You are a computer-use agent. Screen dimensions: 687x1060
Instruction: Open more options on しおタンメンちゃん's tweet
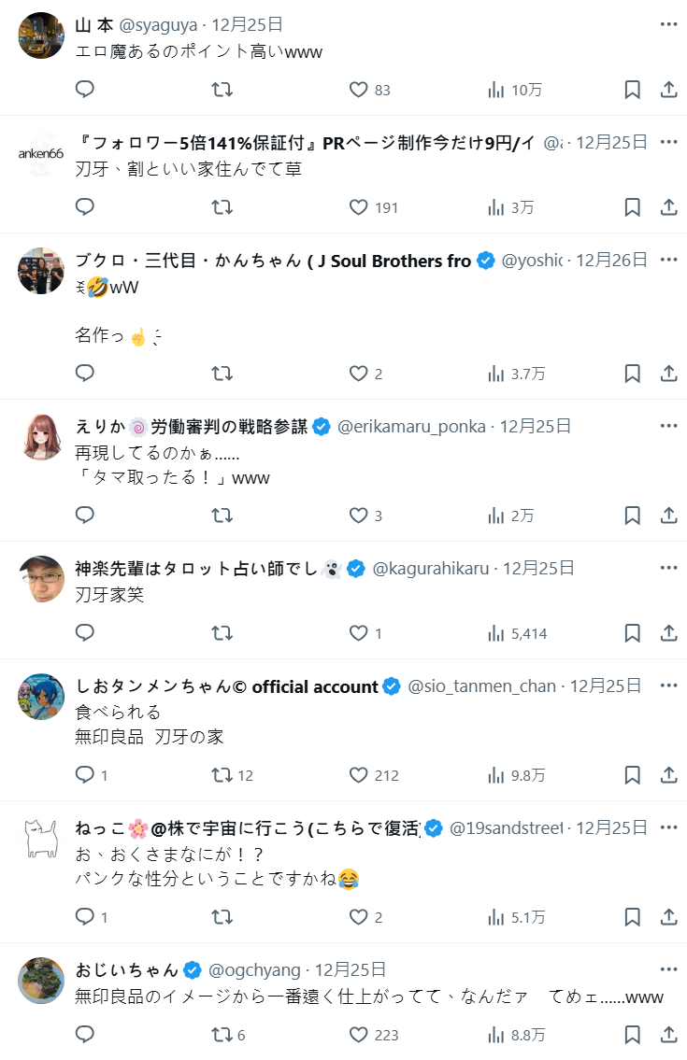(668, 685)
